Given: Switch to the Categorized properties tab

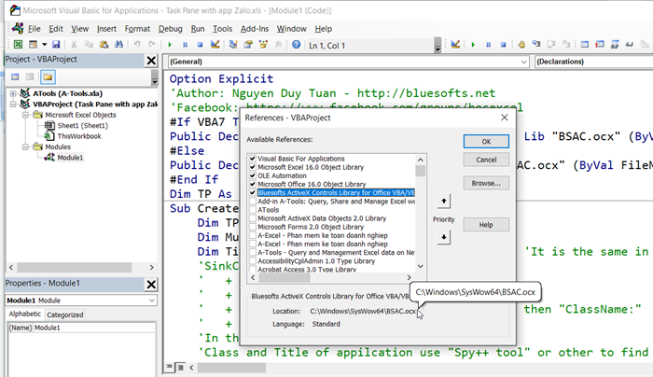Looking at the screenshot, I should 64,314.
